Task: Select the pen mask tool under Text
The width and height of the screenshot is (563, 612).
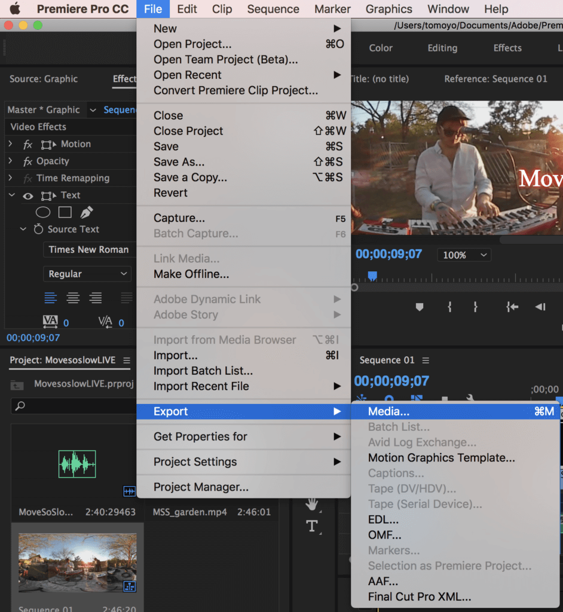Action: coord(86,212)
